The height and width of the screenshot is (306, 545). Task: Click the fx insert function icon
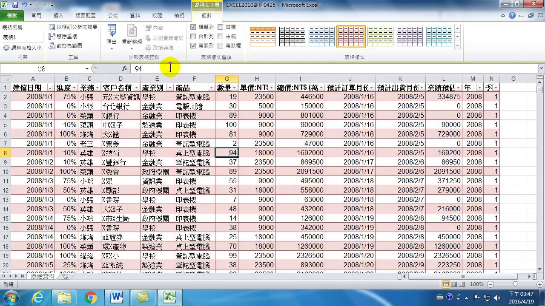125,68
